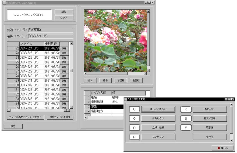The image size is (237, 153).
Task: Select the かわいい impression tag
Action: click(210, 109)
